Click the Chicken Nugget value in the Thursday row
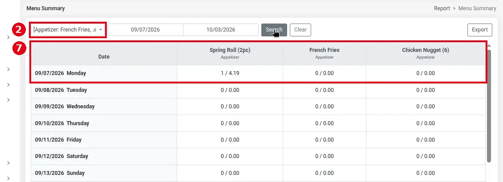The width and height of the screenshot is (503, 182). coord(426,123)
